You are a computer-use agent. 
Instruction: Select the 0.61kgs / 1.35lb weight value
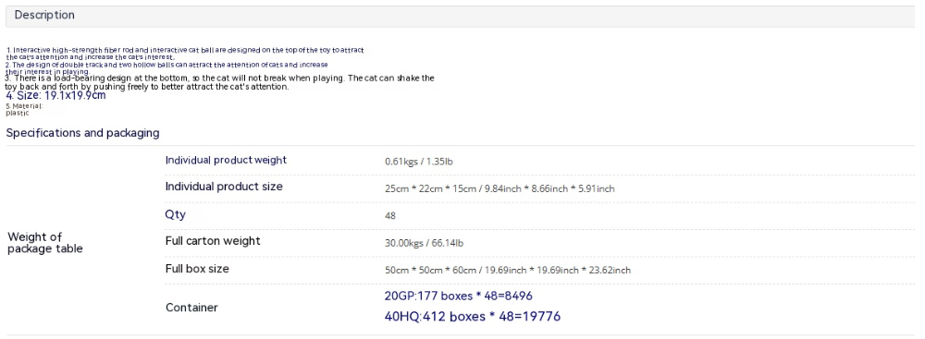point(418,162)
